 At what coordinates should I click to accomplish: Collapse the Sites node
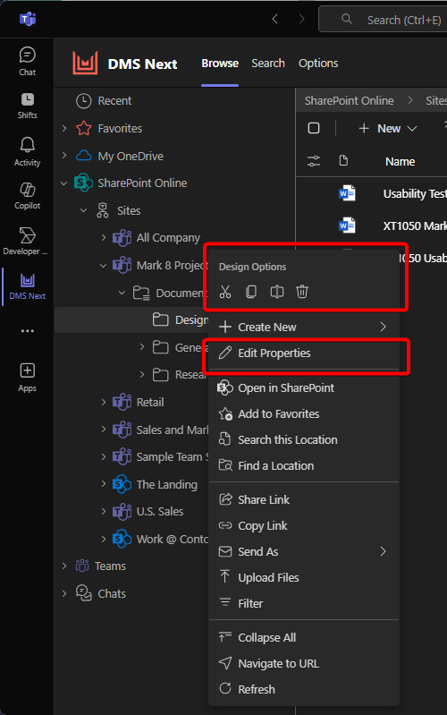tap(83, 210)
